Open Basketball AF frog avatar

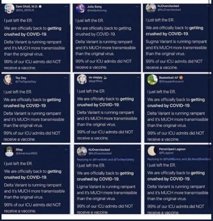pos(152,80)
